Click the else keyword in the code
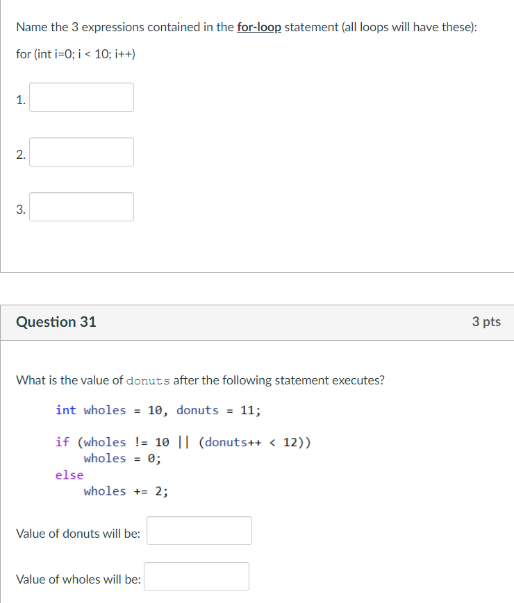 (x=69, y=475)
